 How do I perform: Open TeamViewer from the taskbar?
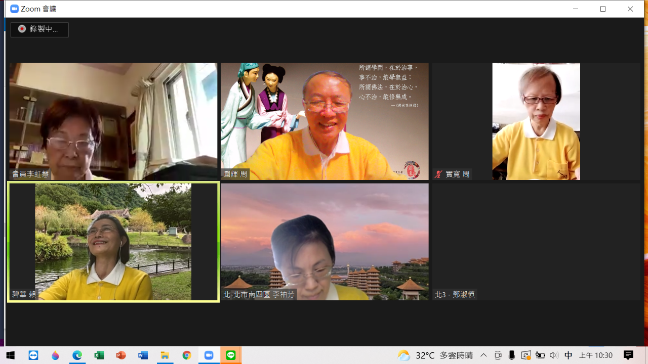point(33,355)
